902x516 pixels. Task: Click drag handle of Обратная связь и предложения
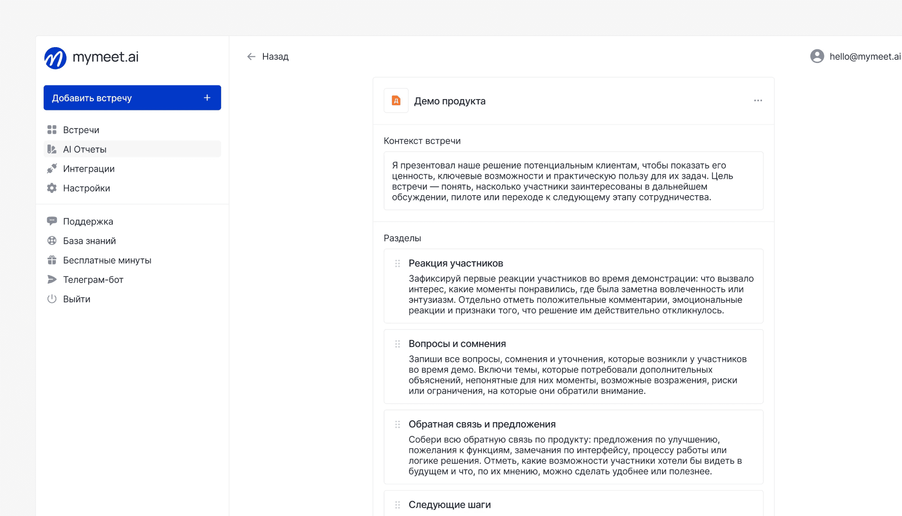point(398,424)
